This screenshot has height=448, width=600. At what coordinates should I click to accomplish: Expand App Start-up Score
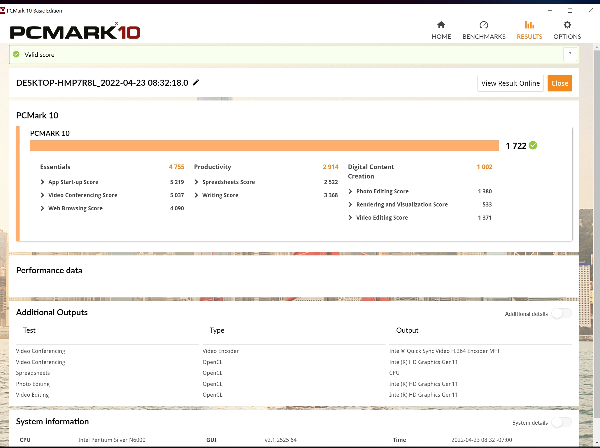[42, 182]
